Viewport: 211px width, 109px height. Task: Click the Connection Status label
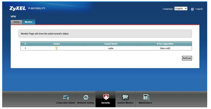65,103
